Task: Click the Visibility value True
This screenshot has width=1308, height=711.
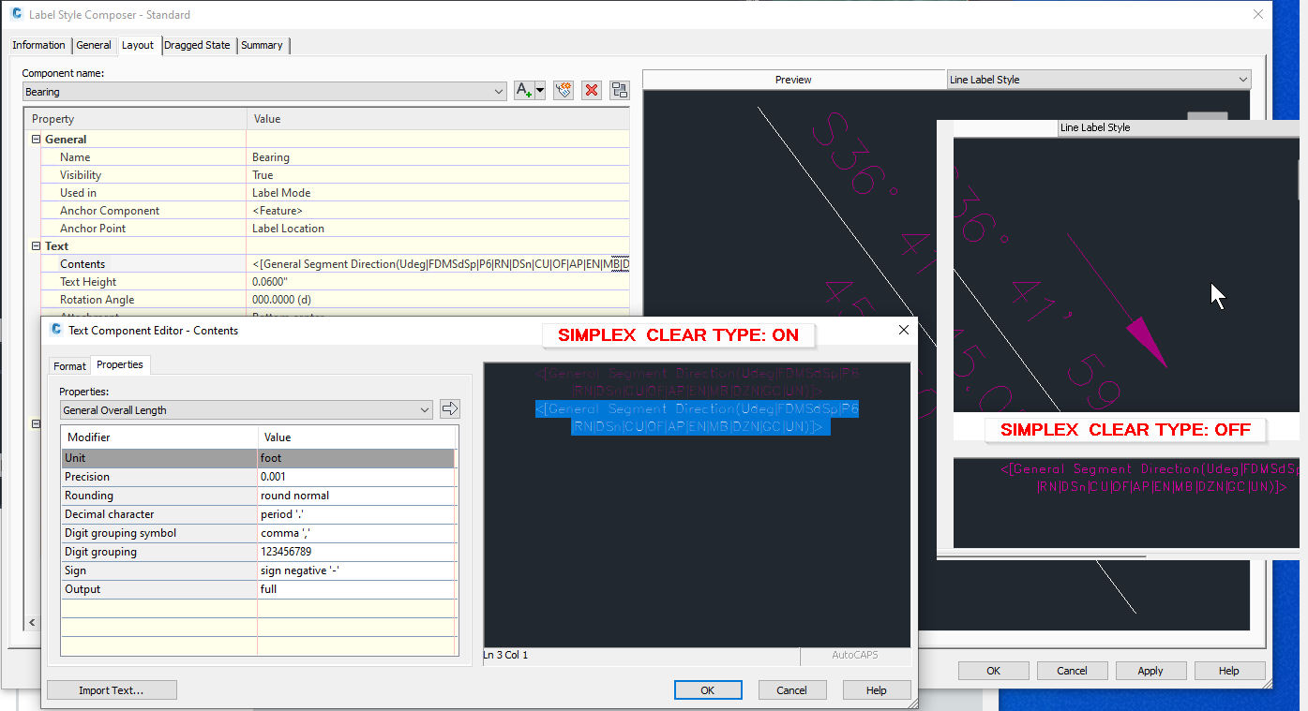Action: [263, 175]
